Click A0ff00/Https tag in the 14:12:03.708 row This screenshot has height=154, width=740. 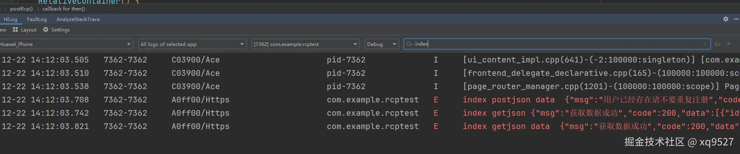pos(201,100)
